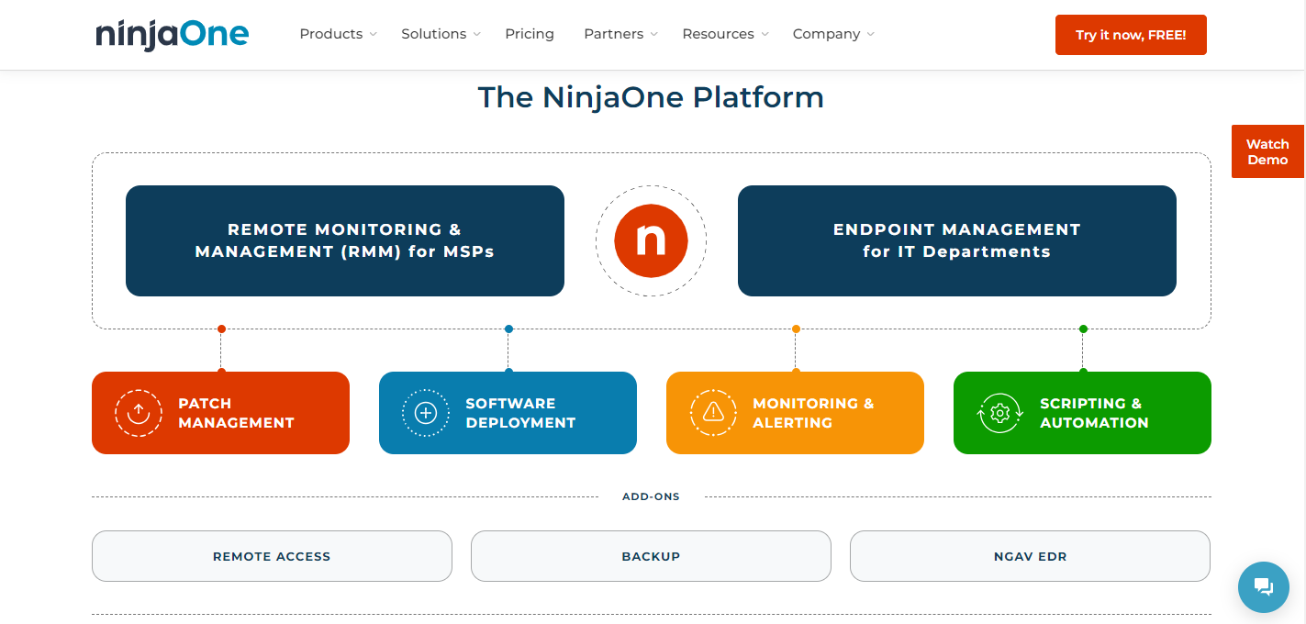Viewport: 1306px width, 624px height.
Task: Expand the Resources dropdown chevron
Action: coord(765,35)
